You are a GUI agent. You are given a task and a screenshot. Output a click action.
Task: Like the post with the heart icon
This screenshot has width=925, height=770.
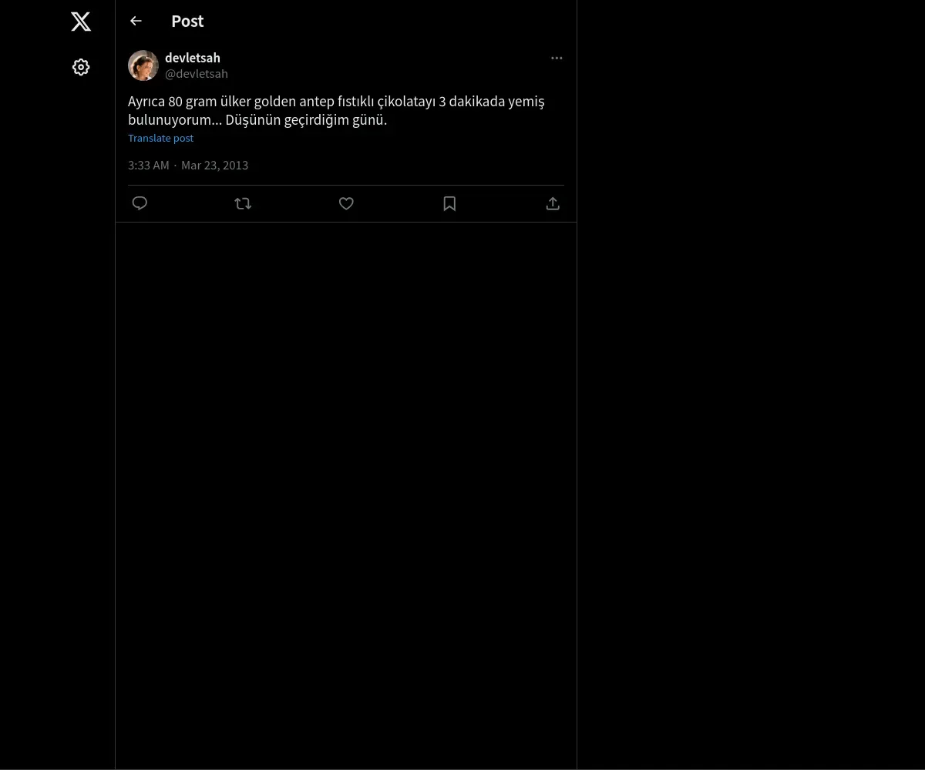(346, 203)
